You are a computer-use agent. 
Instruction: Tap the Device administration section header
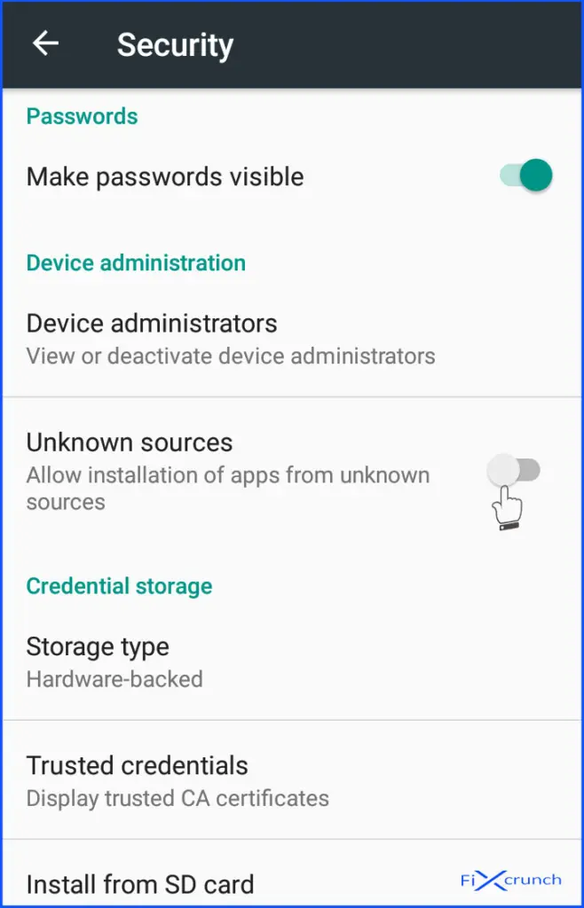(136, 262)
